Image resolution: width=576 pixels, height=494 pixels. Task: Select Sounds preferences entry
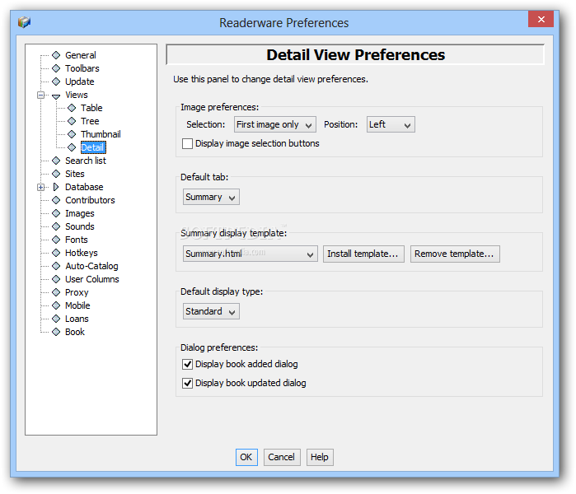80,226
